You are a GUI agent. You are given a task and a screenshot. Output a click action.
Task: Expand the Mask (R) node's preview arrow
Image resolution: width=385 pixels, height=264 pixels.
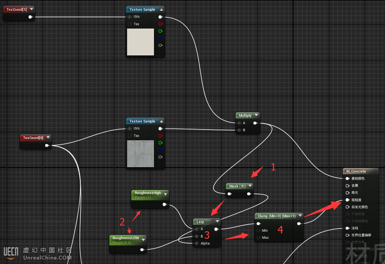tap(250, 186)
